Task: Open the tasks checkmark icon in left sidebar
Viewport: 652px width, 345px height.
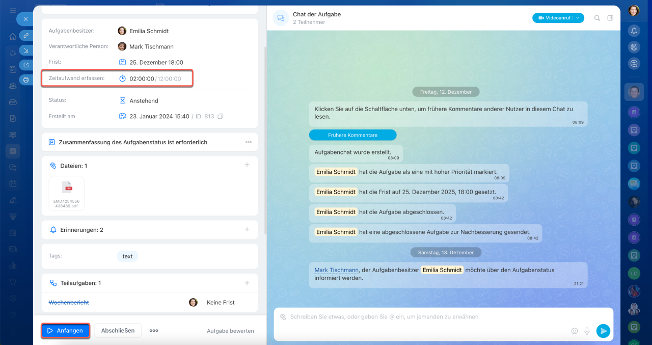Action: (13, 151)
